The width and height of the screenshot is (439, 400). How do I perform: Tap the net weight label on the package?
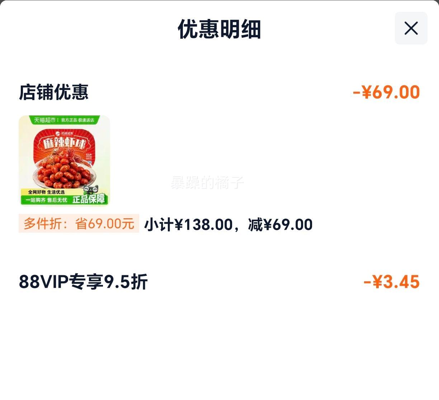(x=89, y=157)
